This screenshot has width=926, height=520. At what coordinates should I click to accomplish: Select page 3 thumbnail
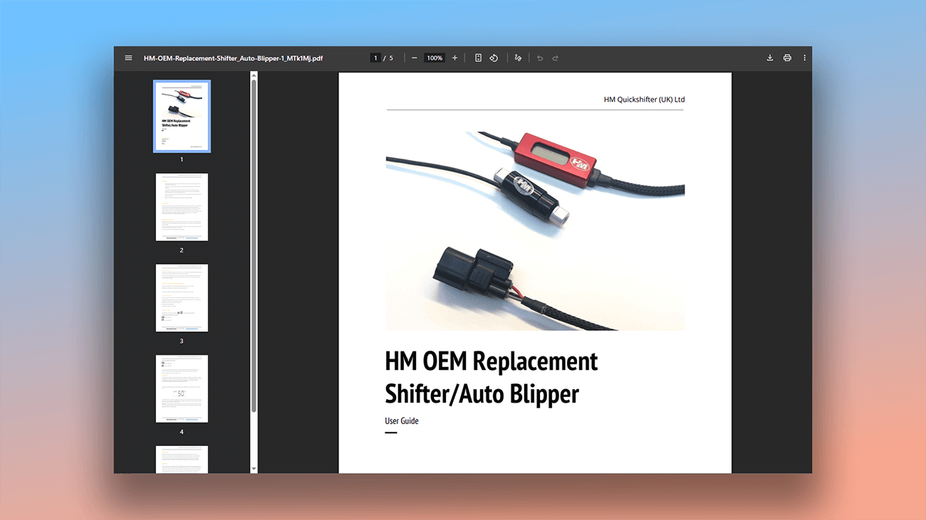(182, 297)
